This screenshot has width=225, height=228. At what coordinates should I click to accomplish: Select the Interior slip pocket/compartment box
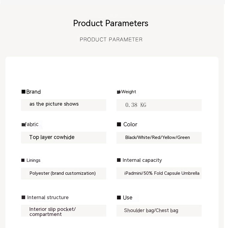point(64,211)
